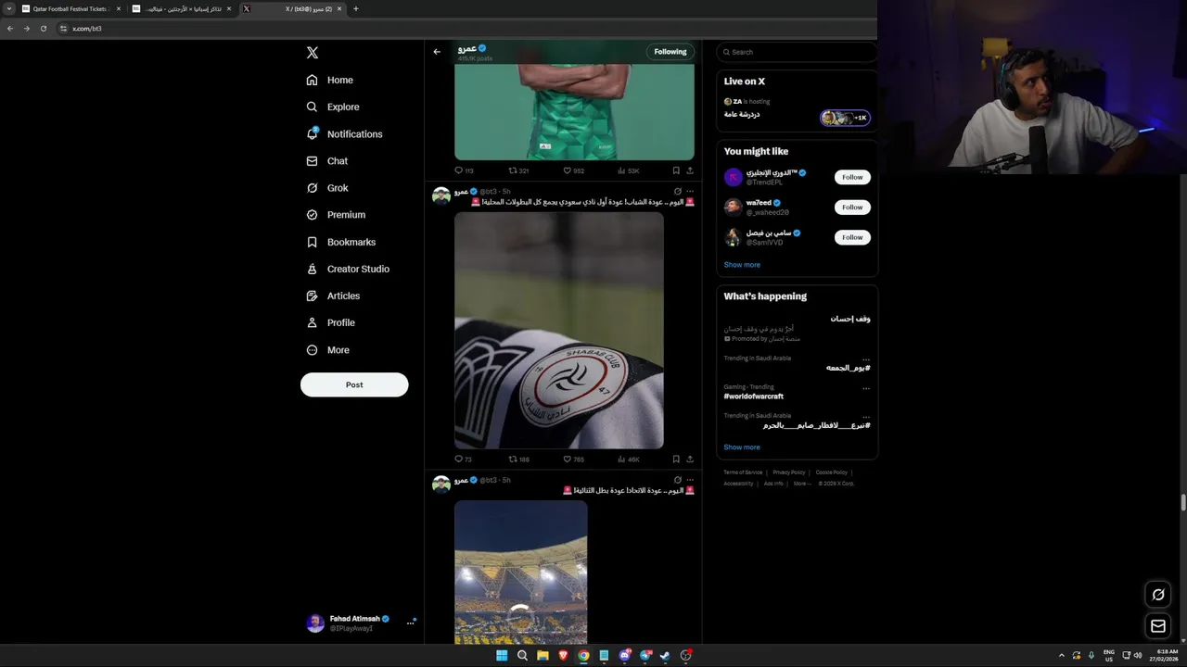Click the Privacy Policy footer link

[x=789, y=472]
